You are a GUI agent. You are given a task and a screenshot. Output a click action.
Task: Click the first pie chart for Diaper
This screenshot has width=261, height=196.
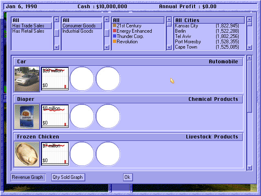click(x=82, y=116)
